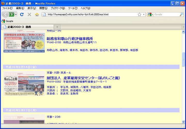The height and width of the screenshot is (129, 186).
Task: Open the ファイル menu
Action: pyautogui.click(x=7, y=8)
